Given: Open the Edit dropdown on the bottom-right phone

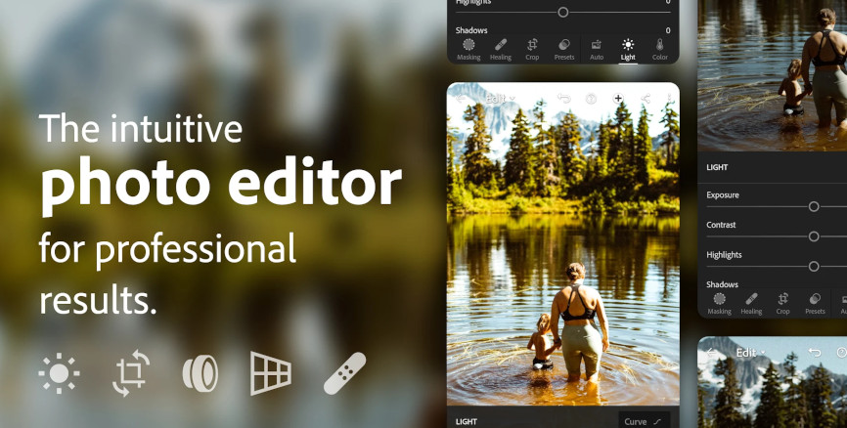Looking at the screenshot, I should tap(750, 353).
